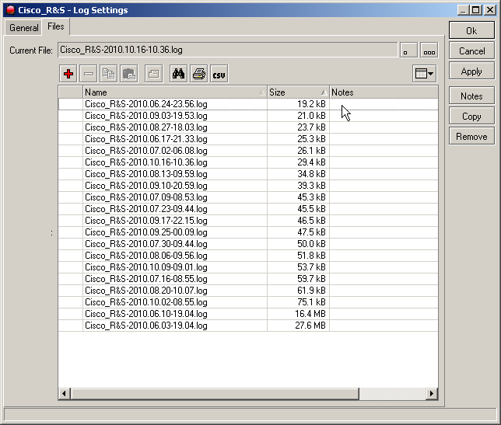The width and height of the screenshot is (501, 425).
Task: Click the Remove side button
Action: coord(471,136)
